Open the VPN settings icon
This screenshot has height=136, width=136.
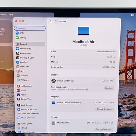point(17,33)
